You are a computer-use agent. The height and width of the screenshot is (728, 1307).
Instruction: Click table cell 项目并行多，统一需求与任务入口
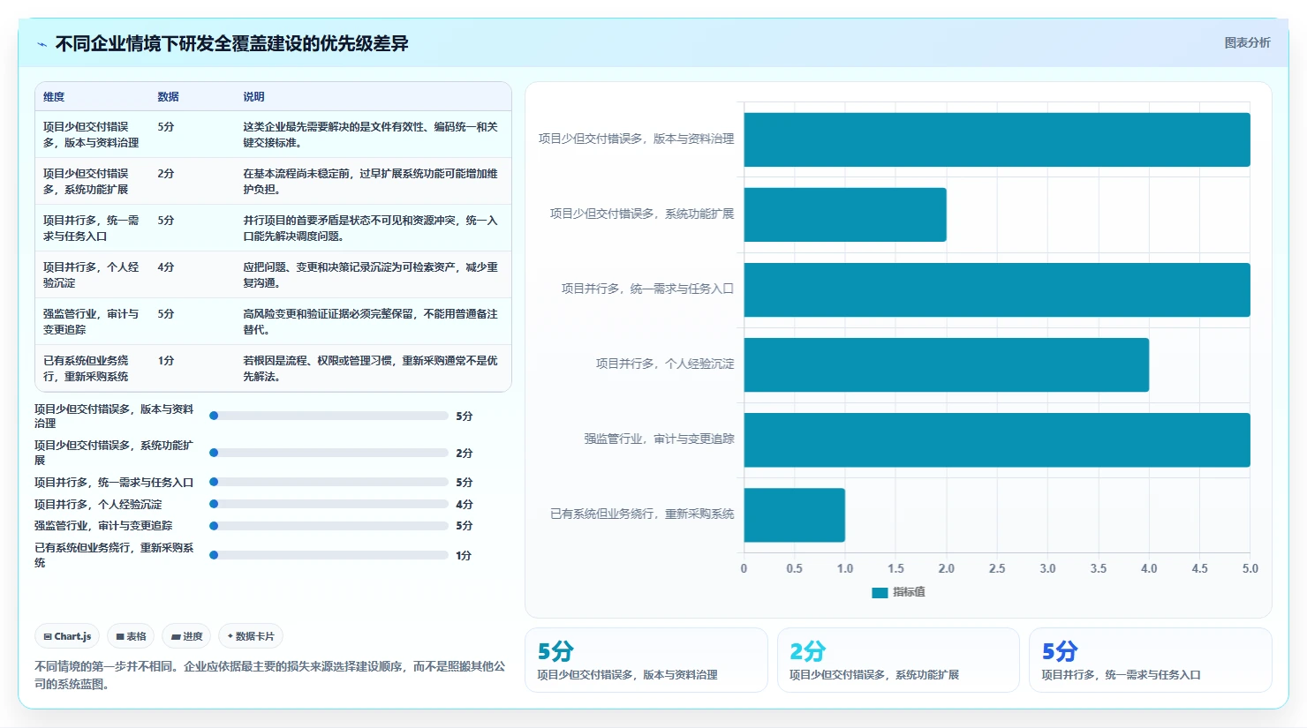click(x=92, y=228)
